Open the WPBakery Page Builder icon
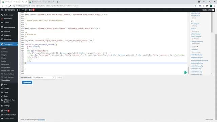The width and height of the screenshot is (217, 122). [2, 100]
